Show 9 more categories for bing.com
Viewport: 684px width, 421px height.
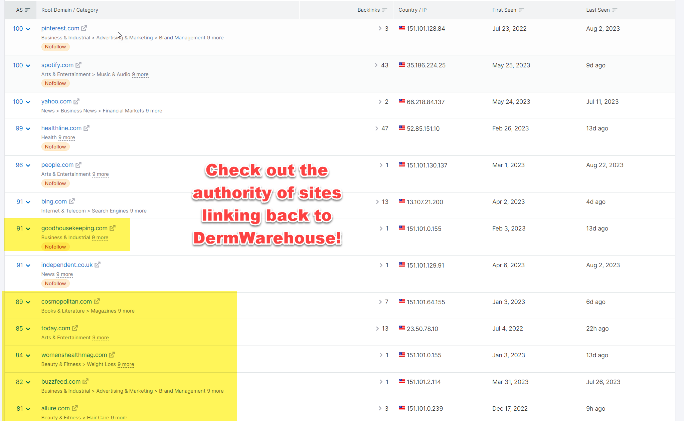click(138, 211)
